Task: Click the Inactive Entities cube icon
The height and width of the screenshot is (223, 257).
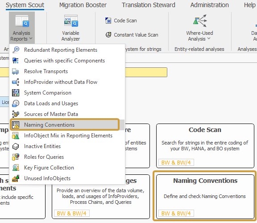Action: [x=16, y=146]
